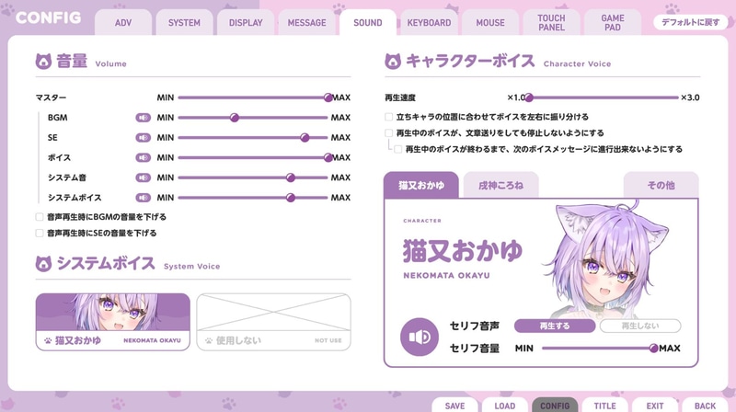Click the cat icon beside システムボイス heading
This screenshot has height=412, width=736.
click(x=43, y=264)
